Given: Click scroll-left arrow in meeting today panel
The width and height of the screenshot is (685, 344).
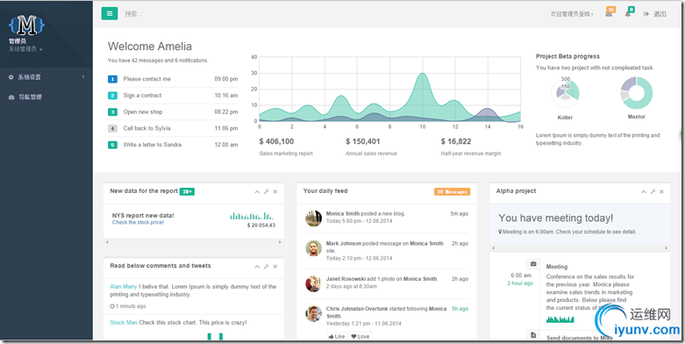Looking at the screenshot, I should pos(494,248).
